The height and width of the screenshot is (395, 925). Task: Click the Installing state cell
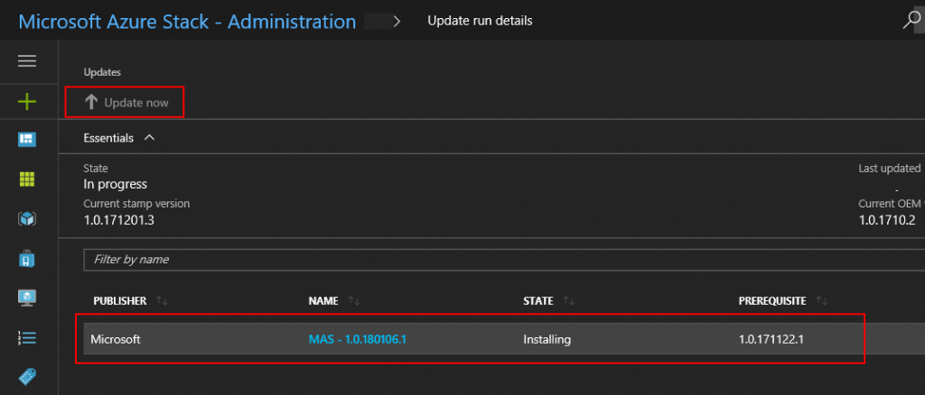tap(547, 340)
